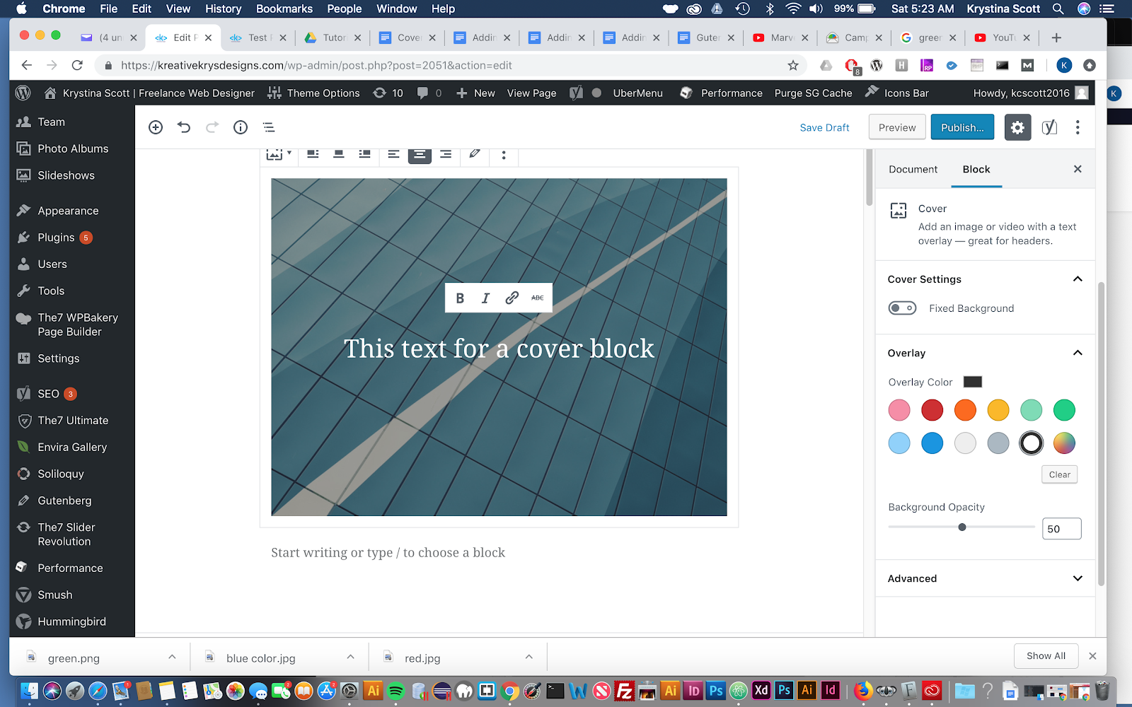The height and width of the screenshot is (707, 1132).
Task: Open the custom color picker gradient swatch
Action: click(x=1064, y=443)
